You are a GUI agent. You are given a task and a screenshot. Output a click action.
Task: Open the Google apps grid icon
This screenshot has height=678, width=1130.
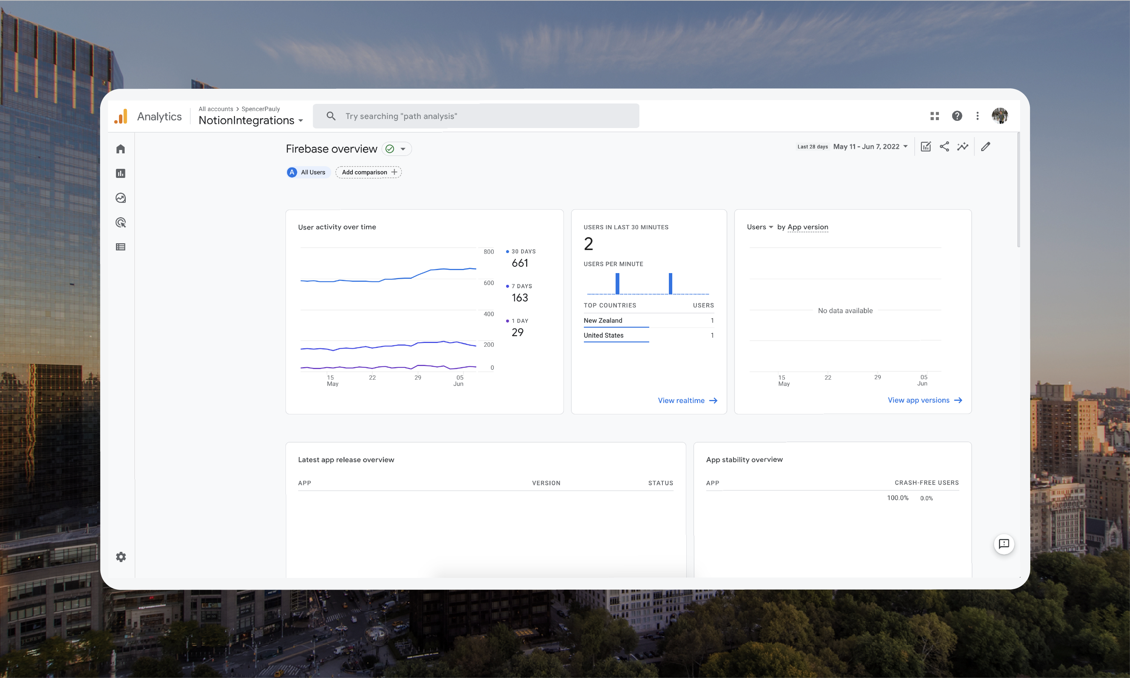point(934,116)
